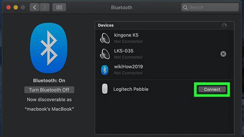Click the Bluetooth window title
Image resolution: width=244 pixels, height=137 pixels.
[x=121, y=7]
